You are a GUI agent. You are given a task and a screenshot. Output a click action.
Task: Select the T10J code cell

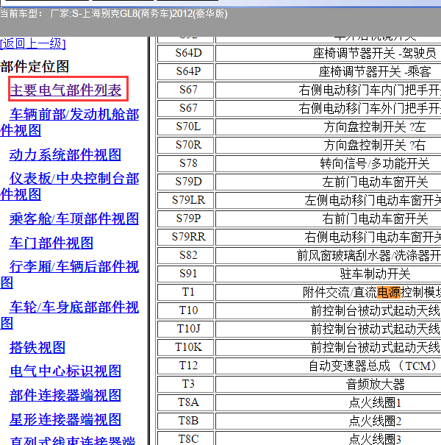pos(186,329)
